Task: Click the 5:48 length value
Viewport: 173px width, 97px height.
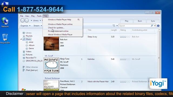Action: click(x=113, y=59)
